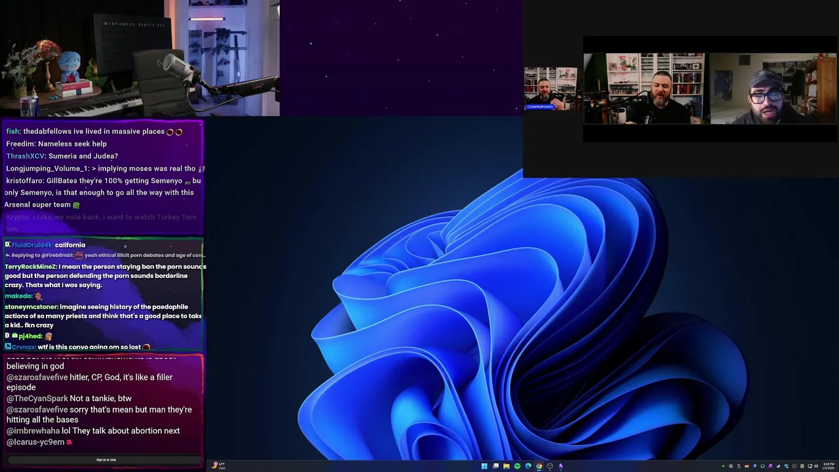Click the COUNTERPOINTS label on webcam
Screen dimensions: 839x472
pos(540,106)
